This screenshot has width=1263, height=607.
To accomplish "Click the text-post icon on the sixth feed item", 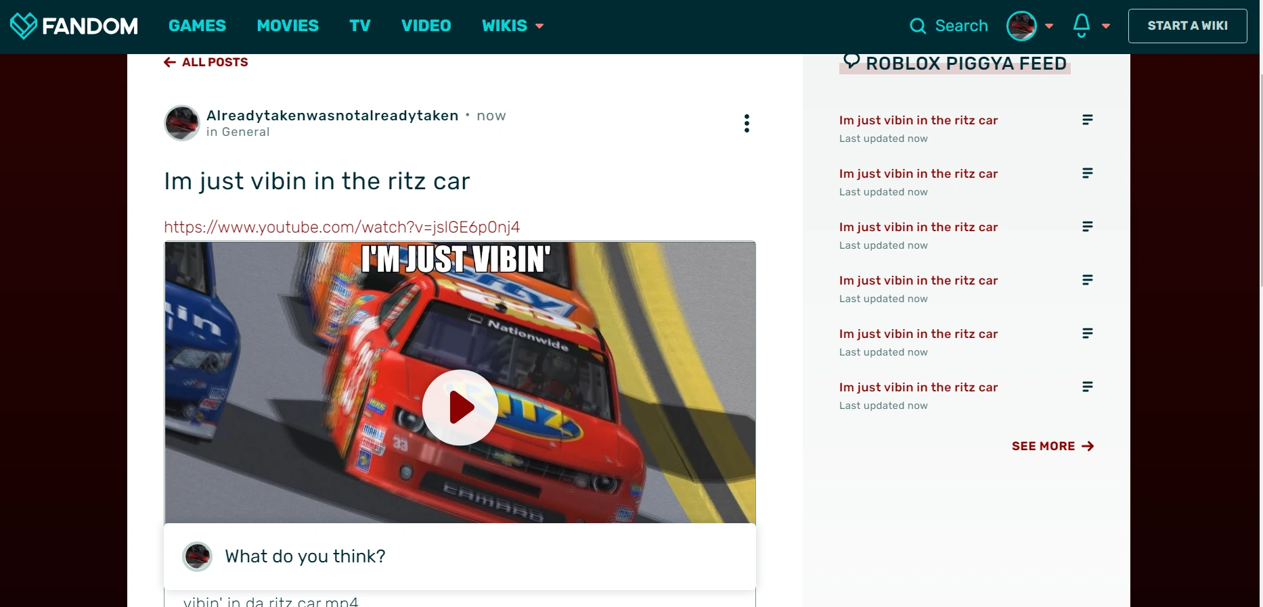I will point(1088,387).
